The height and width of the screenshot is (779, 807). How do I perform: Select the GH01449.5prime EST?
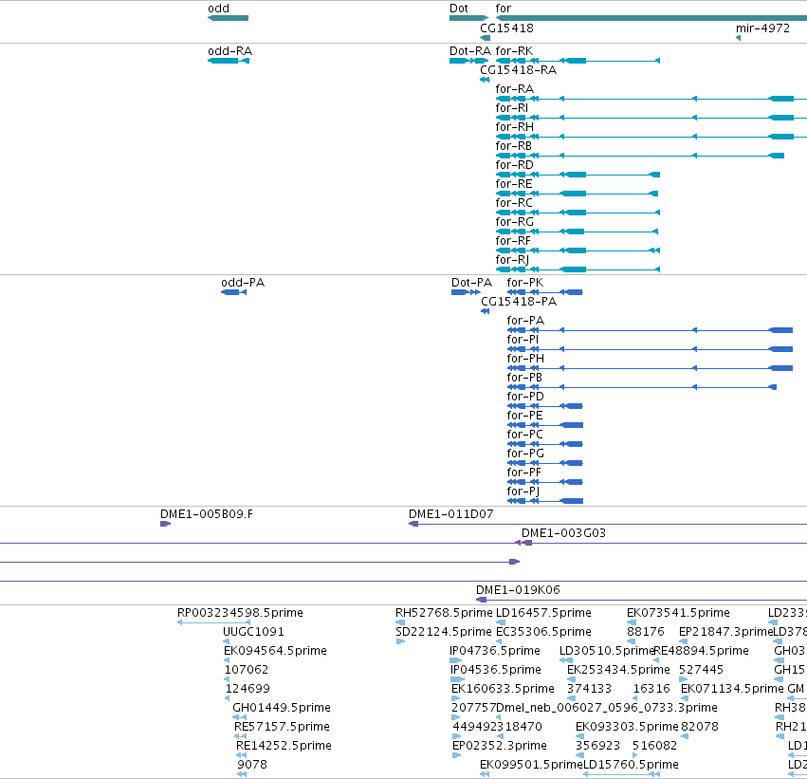239,717
